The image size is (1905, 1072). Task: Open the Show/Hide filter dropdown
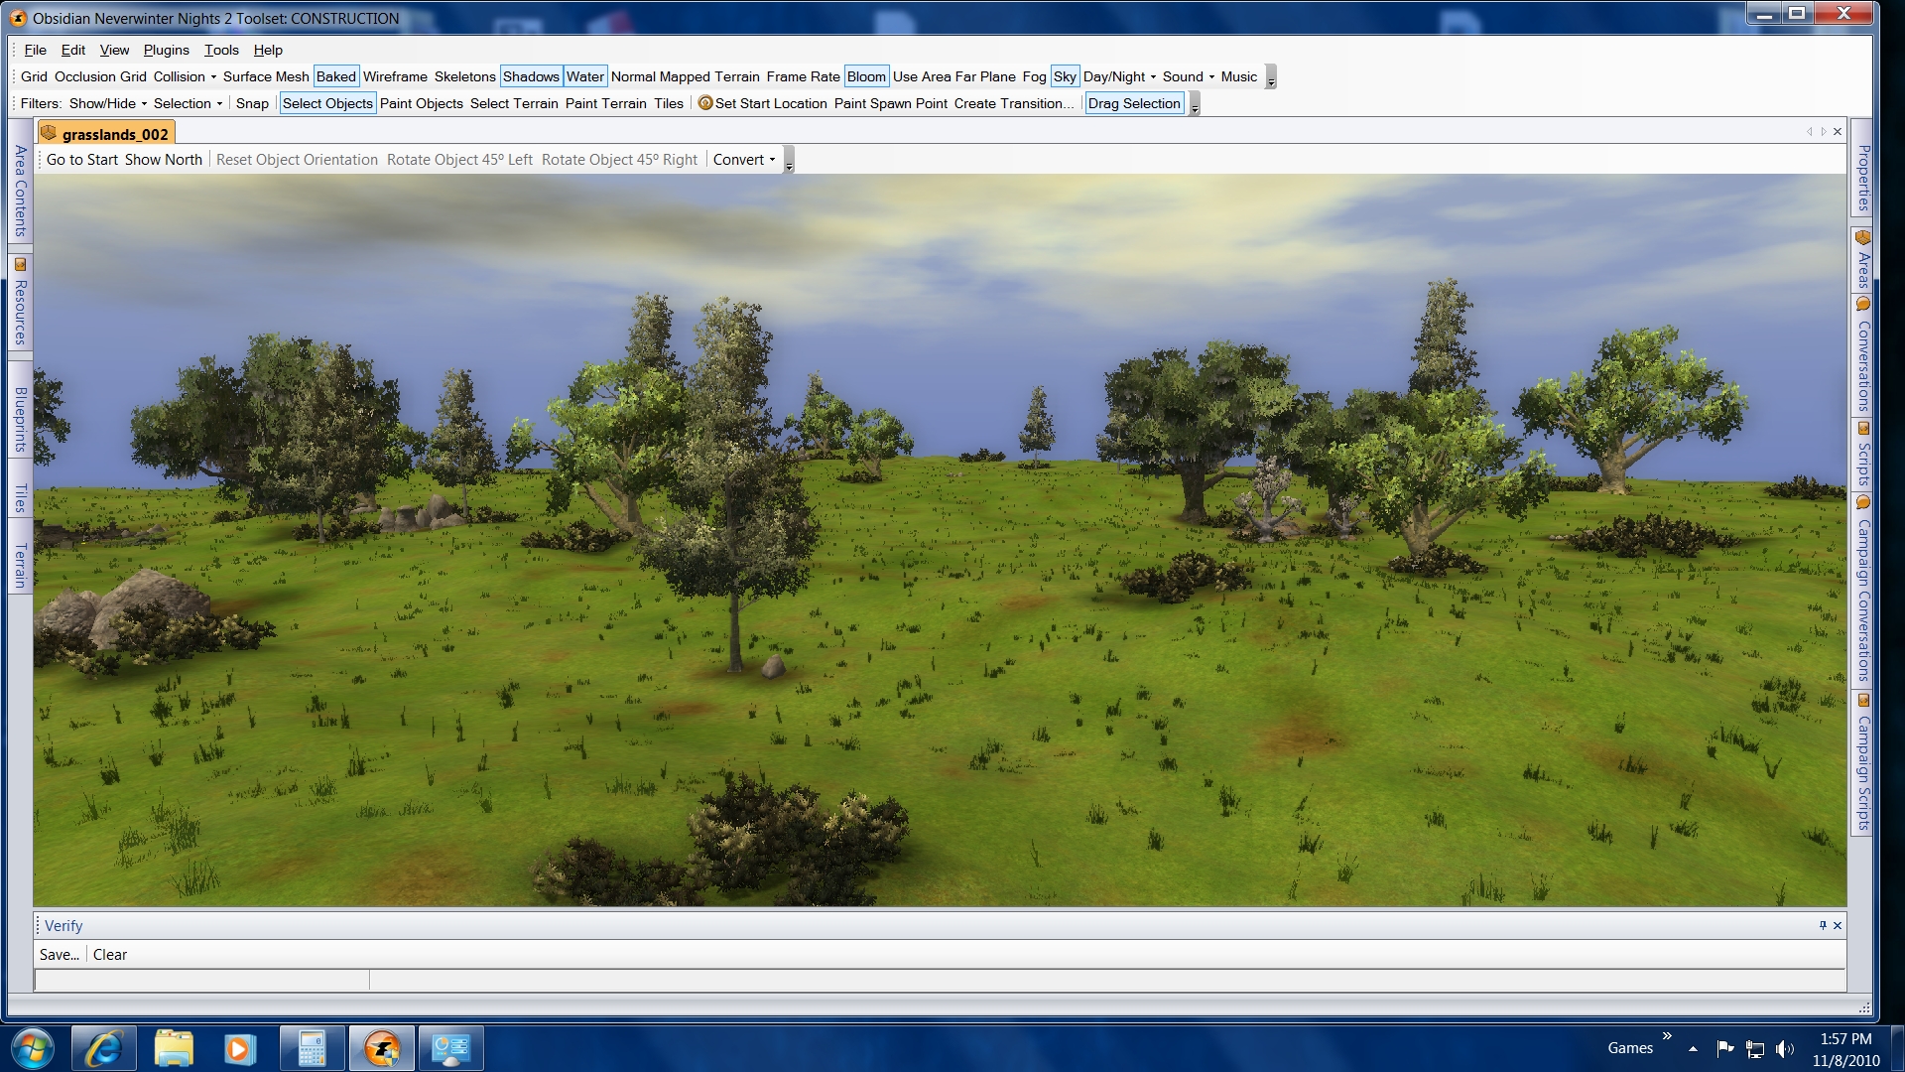click(108, 103)
